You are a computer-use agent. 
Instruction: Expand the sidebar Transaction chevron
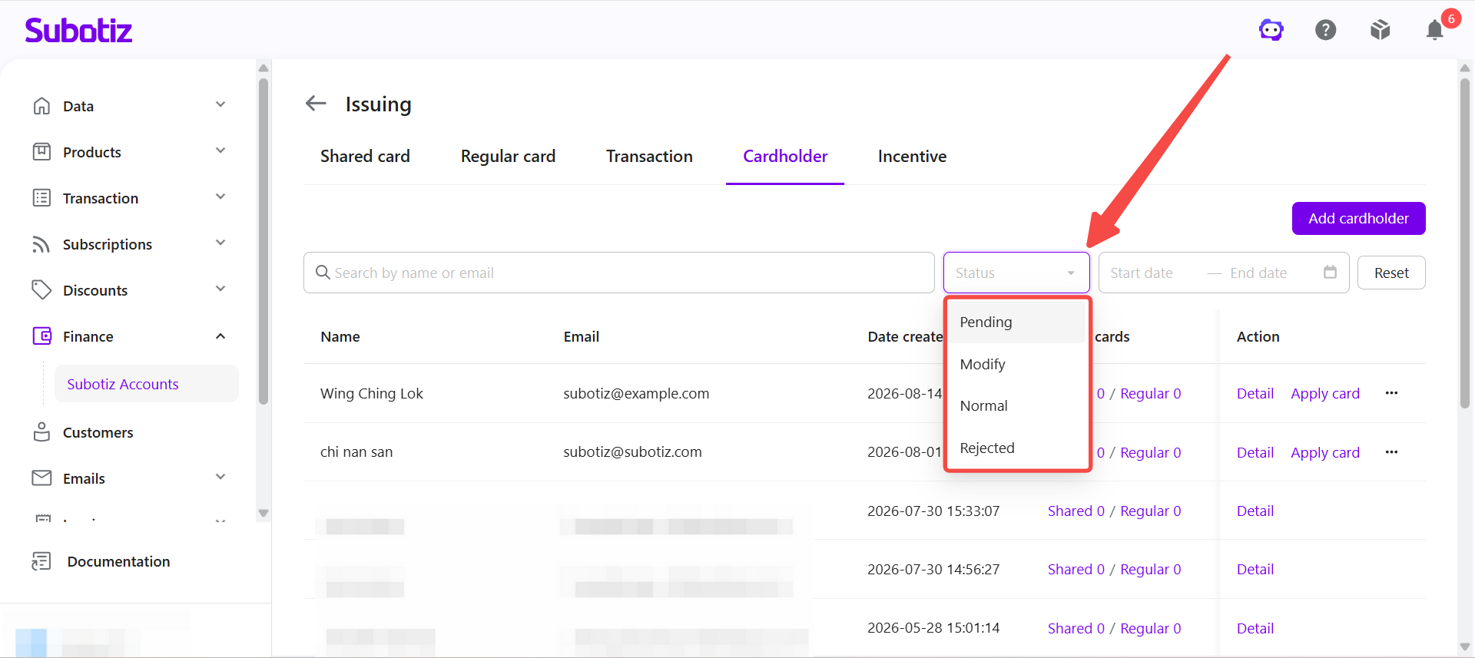[x=220, y=197]
